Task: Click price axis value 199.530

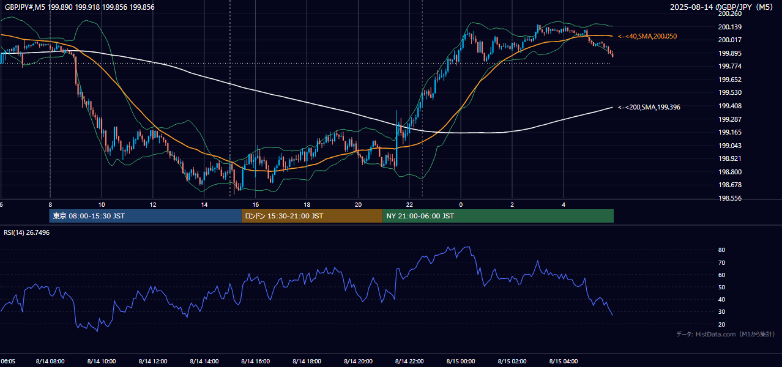Action: [730, 92]
